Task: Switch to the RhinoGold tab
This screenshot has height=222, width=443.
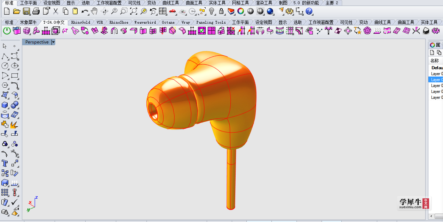Action: [81, 22]
